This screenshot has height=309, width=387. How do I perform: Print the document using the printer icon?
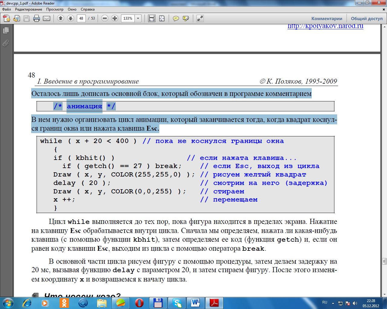click(37, 19)
